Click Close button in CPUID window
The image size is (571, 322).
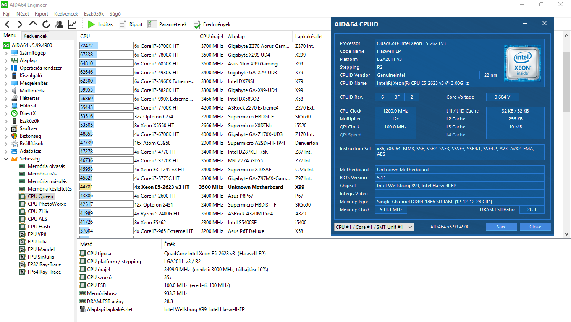click(x=535, y=227)
